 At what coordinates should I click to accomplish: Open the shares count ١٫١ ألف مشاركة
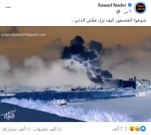[x=17, y=129]
